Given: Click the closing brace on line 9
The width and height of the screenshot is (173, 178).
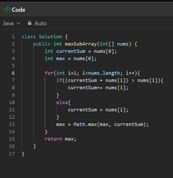Looking at the screenshot, I should (x=58, y=95).
